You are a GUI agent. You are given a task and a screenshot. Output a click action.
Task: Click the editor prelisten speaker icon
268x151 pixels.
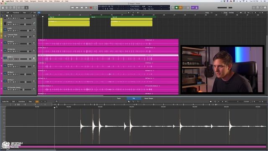tap(211, 102)
